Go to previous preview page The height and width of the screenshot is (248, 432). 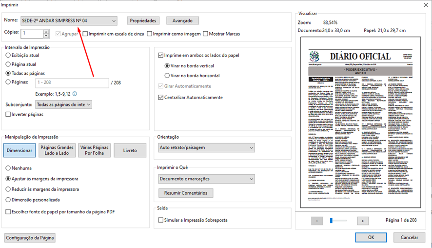click(317, 221)
